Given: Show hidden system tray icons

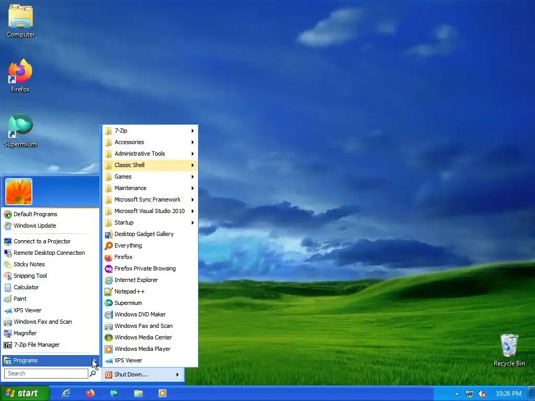Looking at the screenshot, I should 457,394.
